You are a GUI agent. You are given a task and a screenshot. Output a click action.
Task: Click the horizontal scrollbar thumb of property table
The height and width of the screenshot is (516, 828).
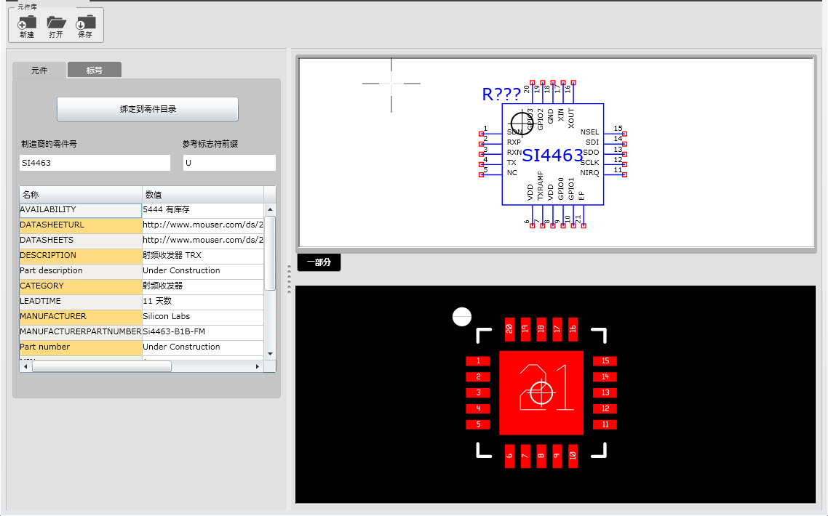[x=102, y=366]
